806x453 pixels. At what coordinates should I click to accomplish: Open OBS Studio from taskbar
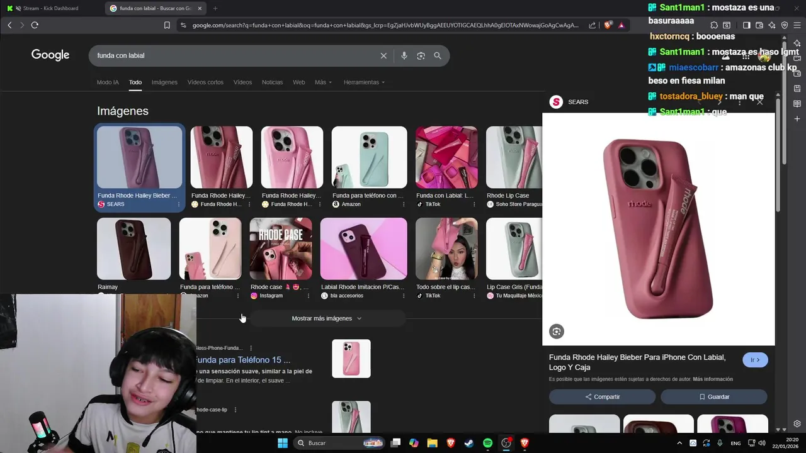pos(506,443)
